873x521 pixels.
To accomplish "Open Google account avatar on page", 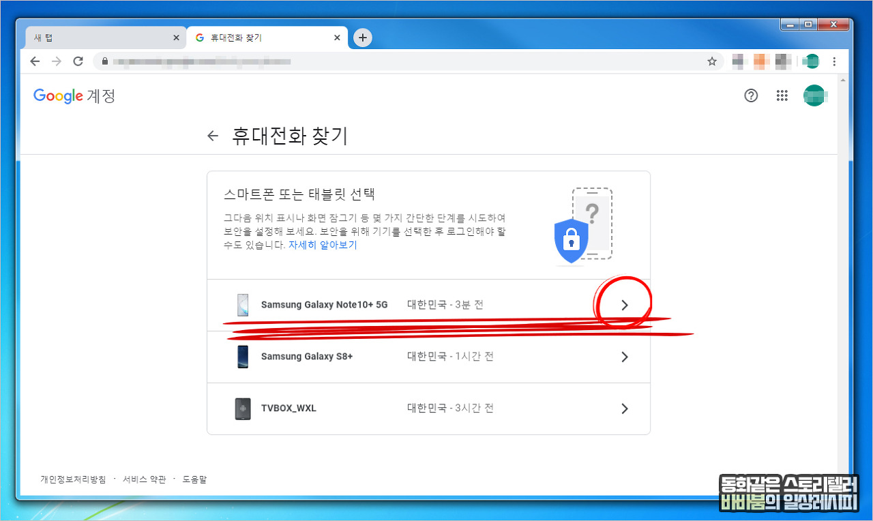I will coord(814,95).
